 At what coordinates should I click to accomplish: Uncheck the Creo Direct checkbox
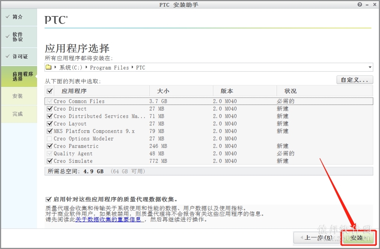[49, 109]
